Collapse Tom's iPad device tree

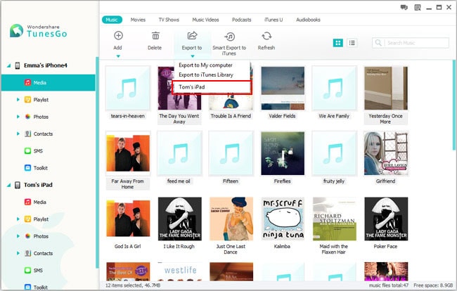[8, 186]
